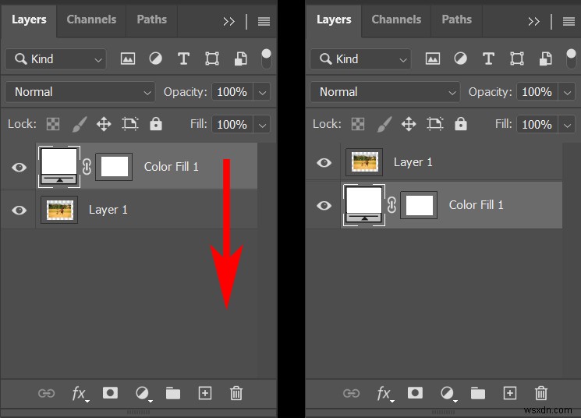Create new layer in right panel

click(x=510, y=393)
